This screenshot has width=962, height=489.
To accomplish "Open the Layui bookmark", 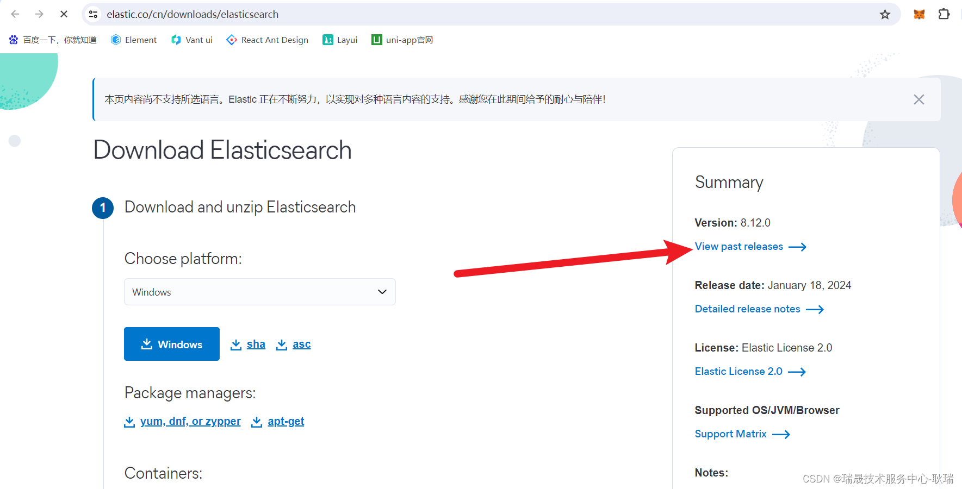I will (340, 40).
